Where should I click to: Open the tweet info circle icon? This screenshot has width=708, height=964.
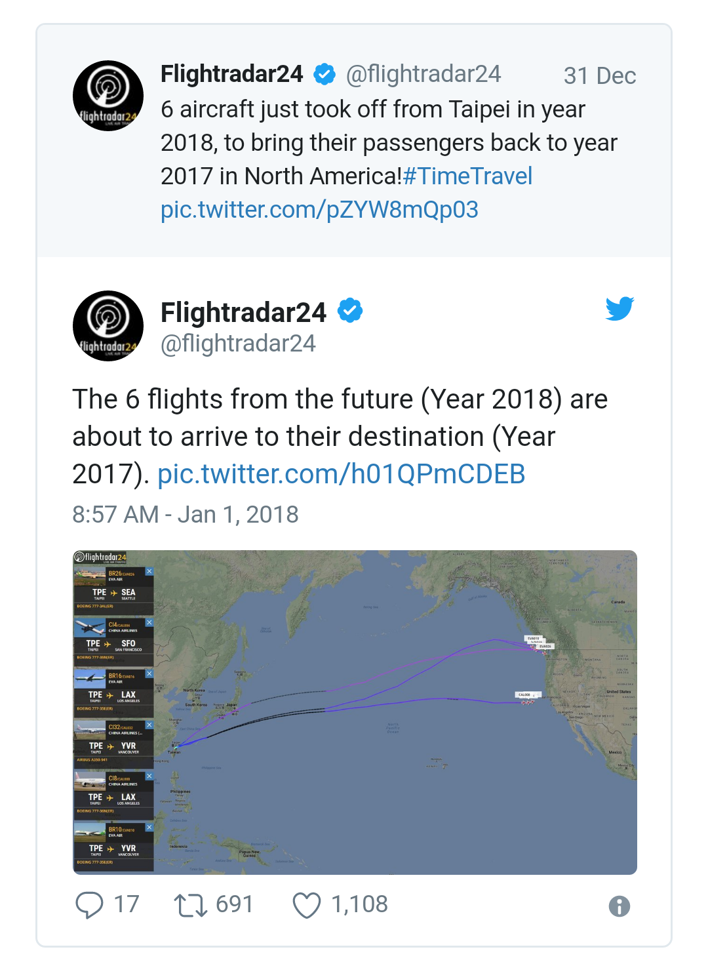click(619, 906)
